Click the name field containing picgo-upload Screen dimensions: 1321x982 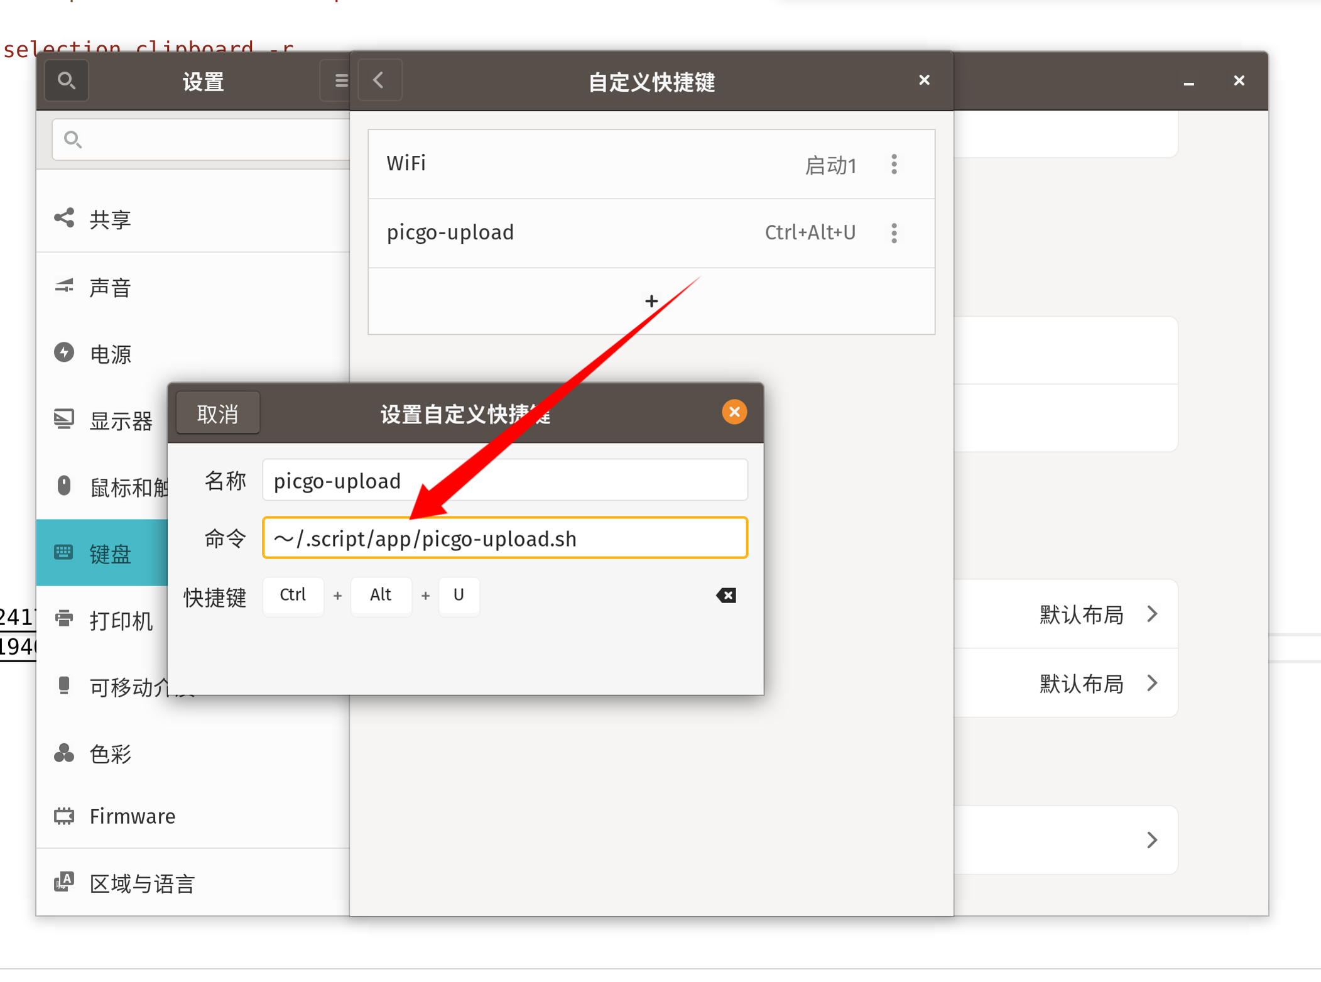[505, 481]
